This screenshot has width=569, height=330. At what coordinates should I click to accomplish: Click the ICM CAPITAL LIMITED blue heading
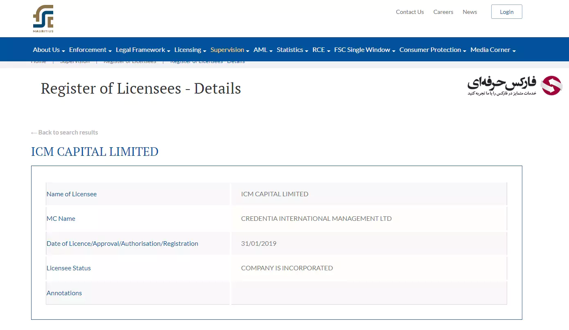(95, 152)
